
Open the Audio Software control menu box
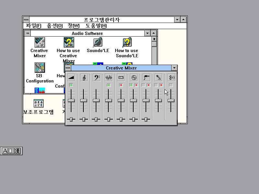coord(28,33)
